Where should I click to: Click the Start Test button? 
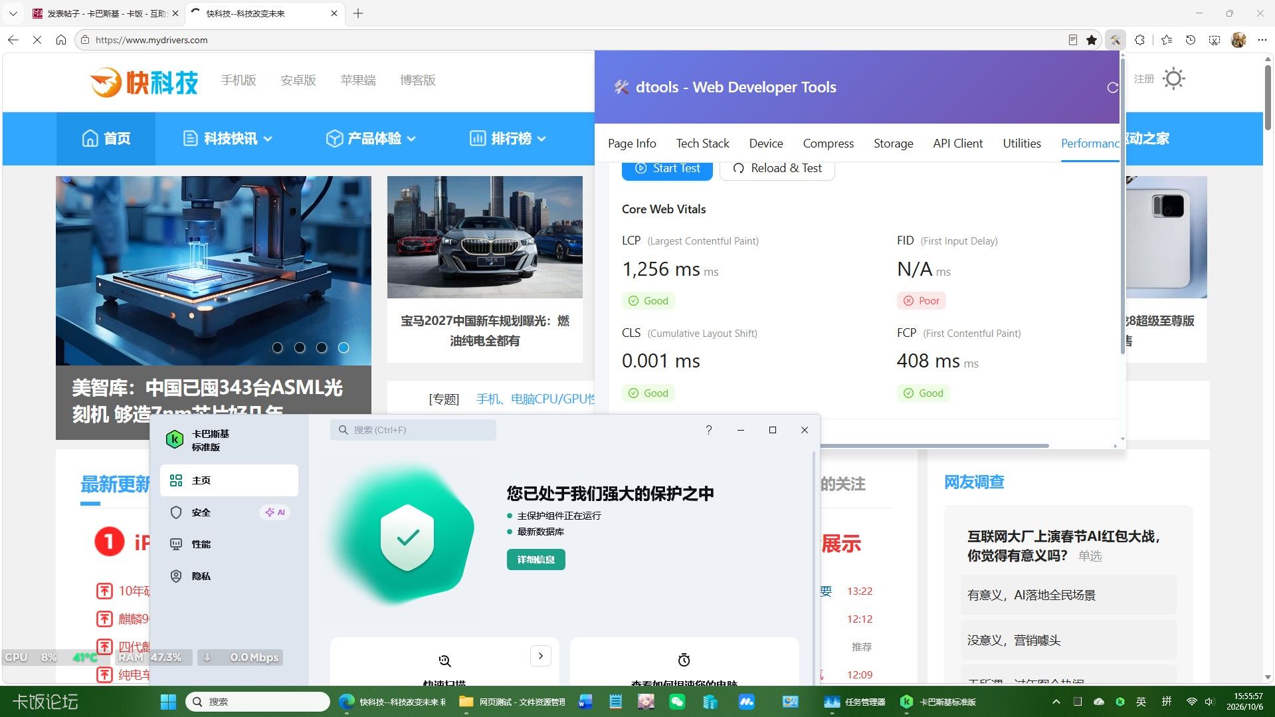click(667, 169)
